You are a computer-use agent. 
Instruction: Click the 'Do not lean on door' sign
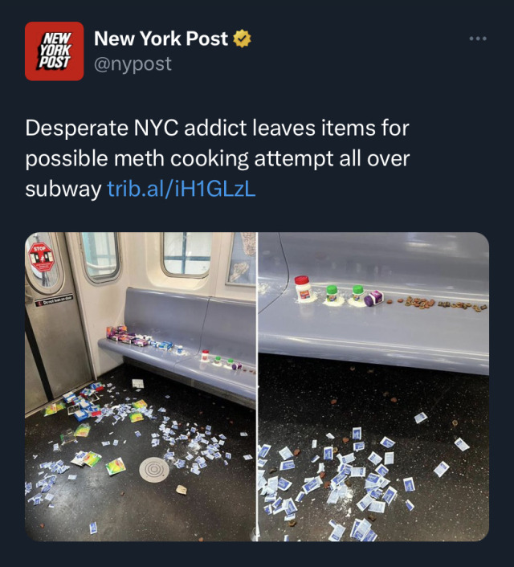point(55,300)
